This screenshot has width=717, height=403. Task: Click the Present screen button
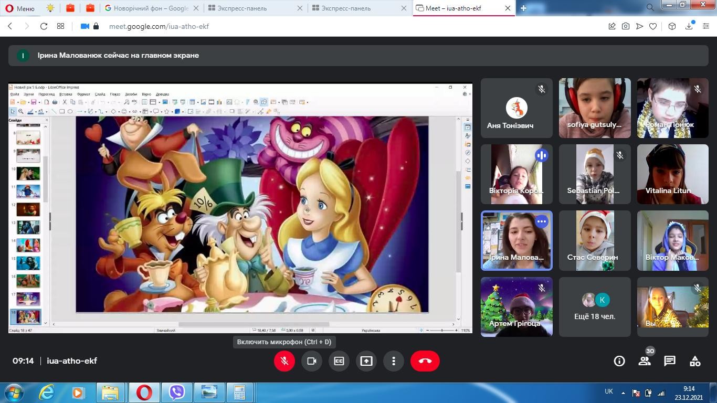(x=366, y=361)
